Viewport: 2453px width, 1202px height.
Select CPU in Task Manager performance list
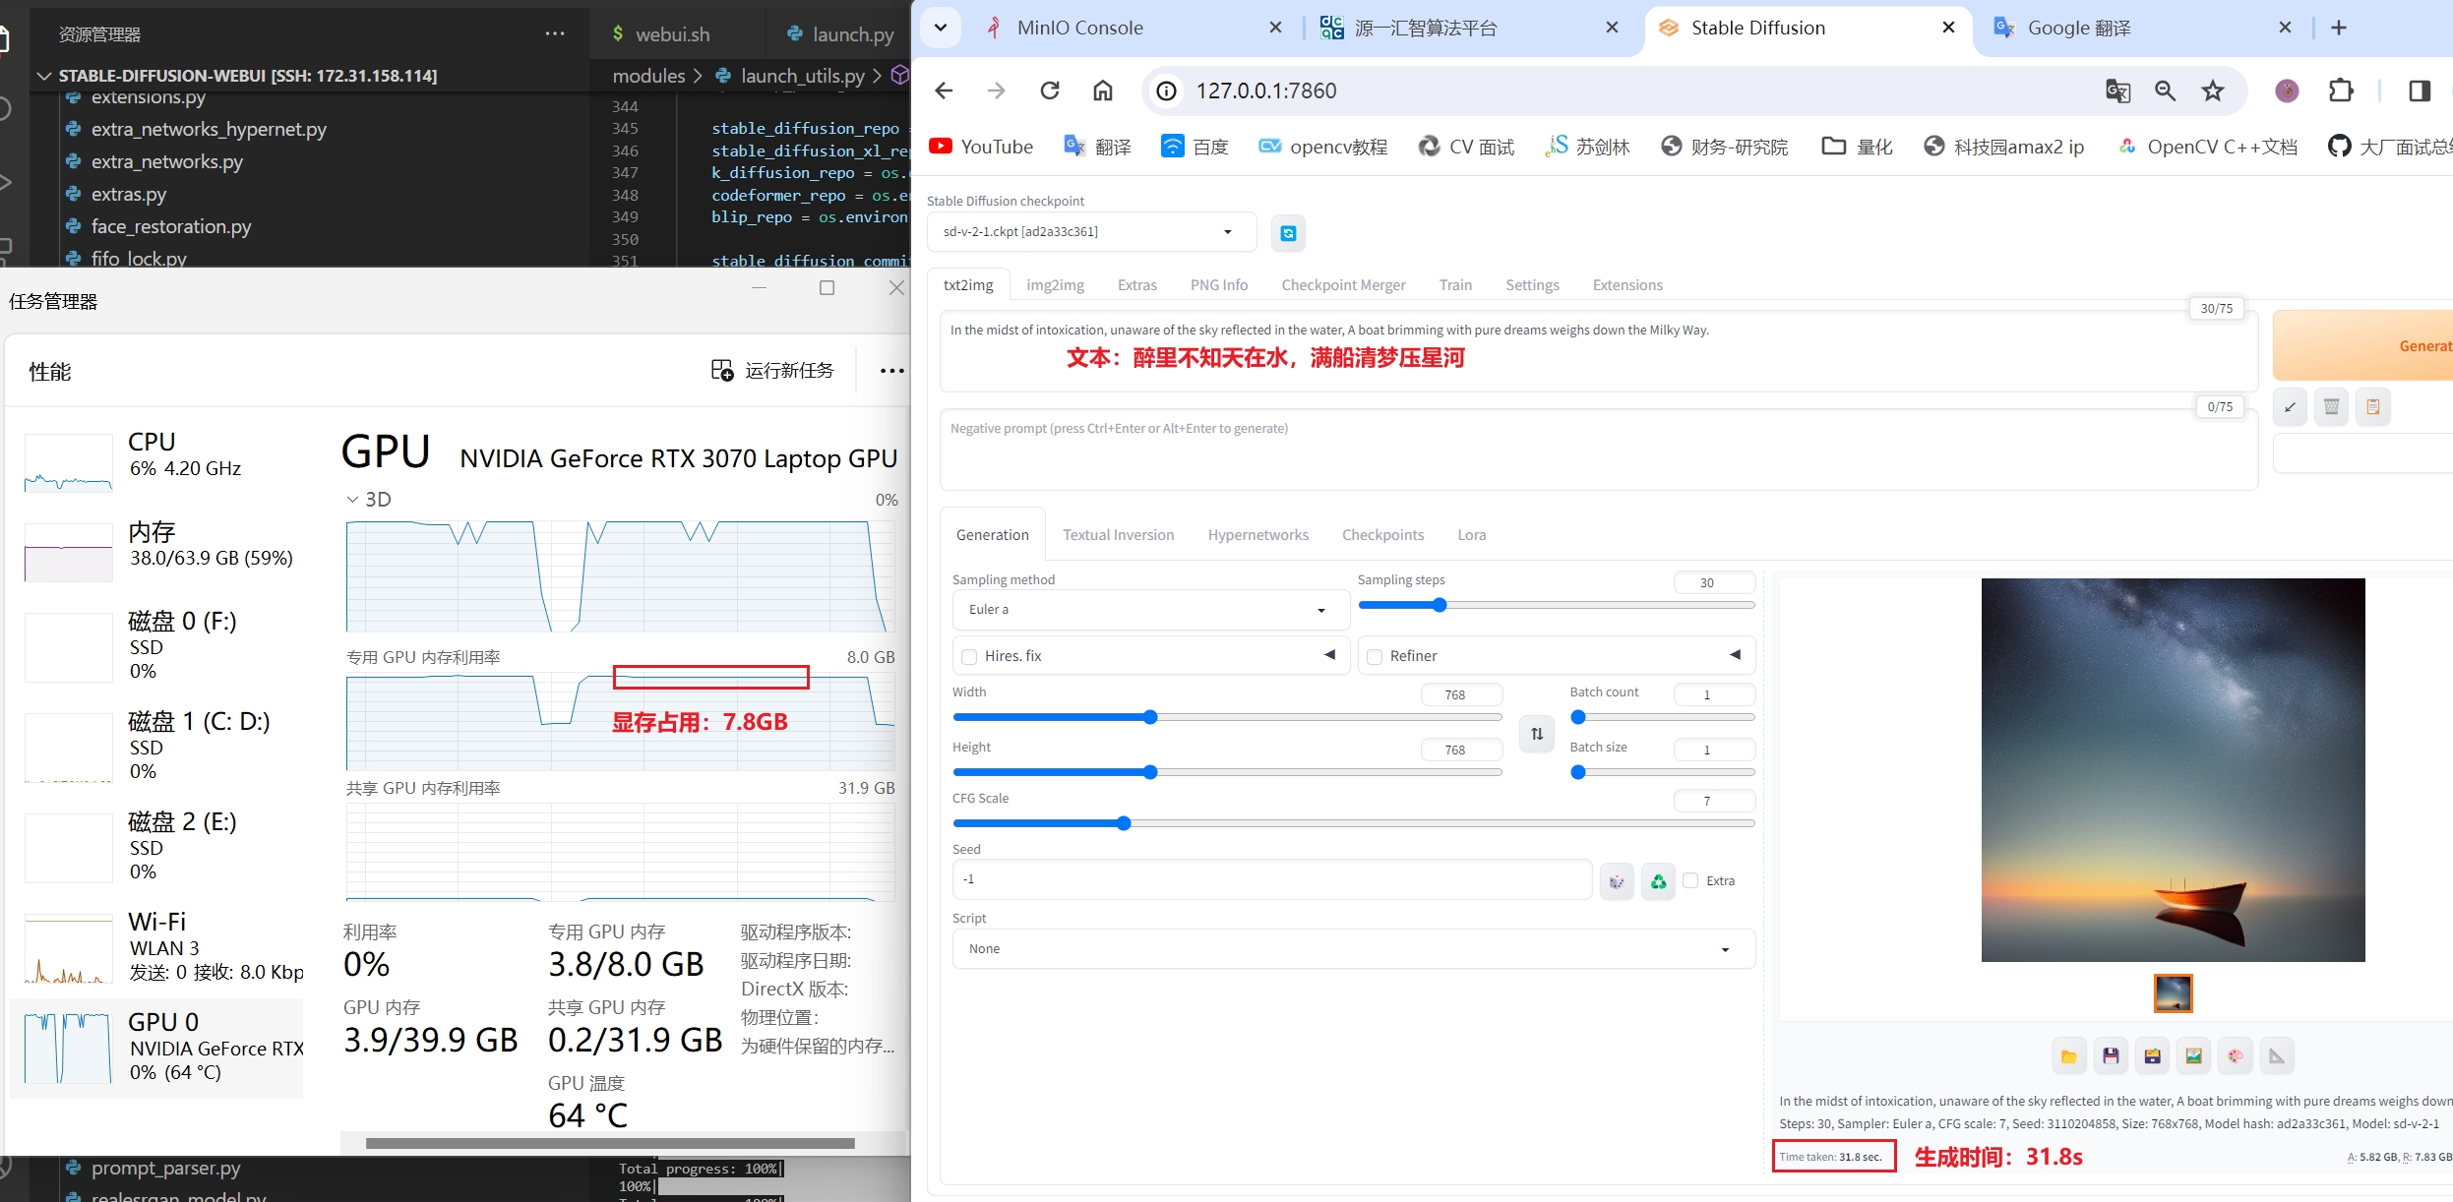click(x=157, y=462)
